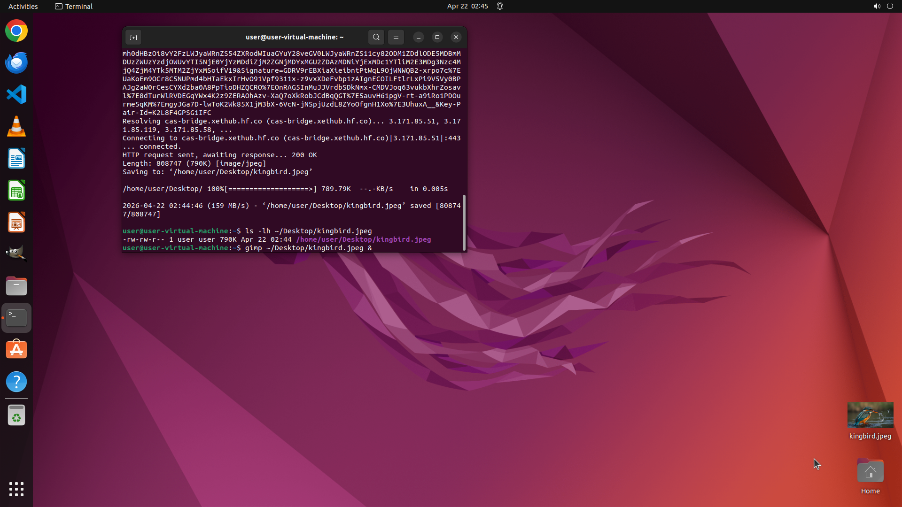
Task: Launch LibreOffice Calc spreadsheet
Action: coord(16,191)
